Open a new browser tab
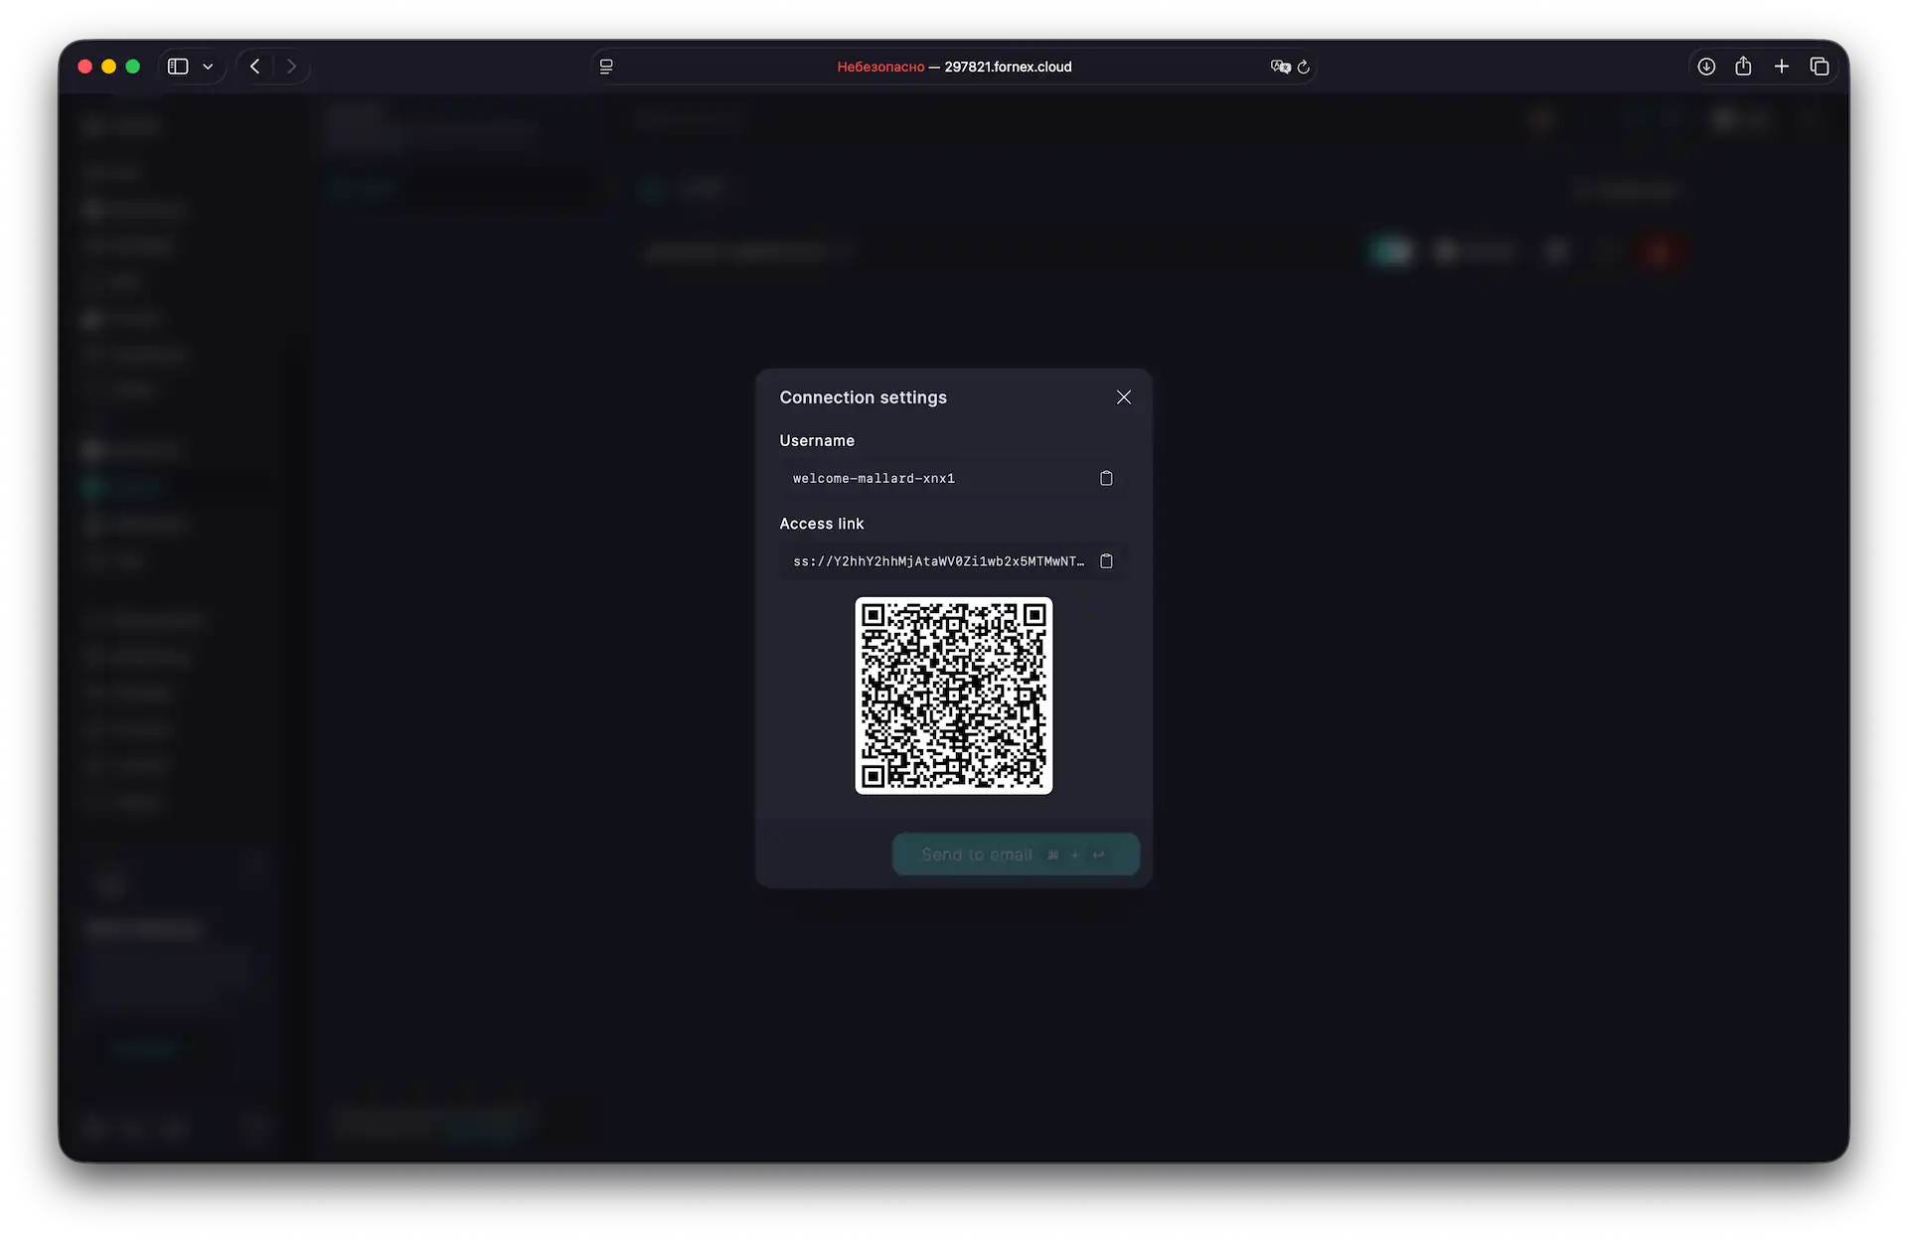1908x1240 pixels. (x=1781, y=66)
